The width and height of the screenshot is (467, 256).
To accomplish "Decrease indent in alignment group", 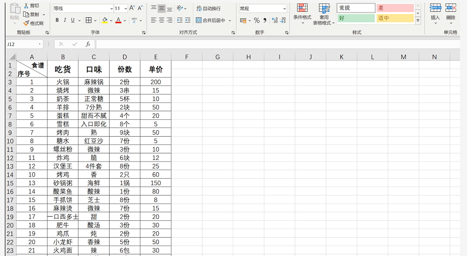I will pos(180,21).
